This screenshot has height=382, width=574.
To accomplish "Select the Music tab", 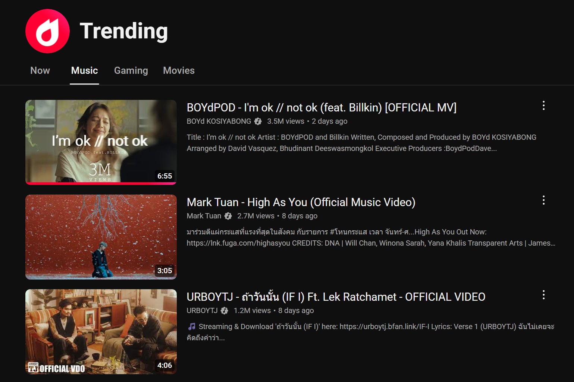I will coord(84,70).
